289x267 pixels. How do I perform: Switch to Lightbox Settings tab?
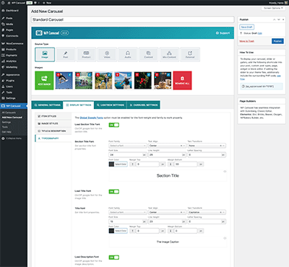click(111, 105)
